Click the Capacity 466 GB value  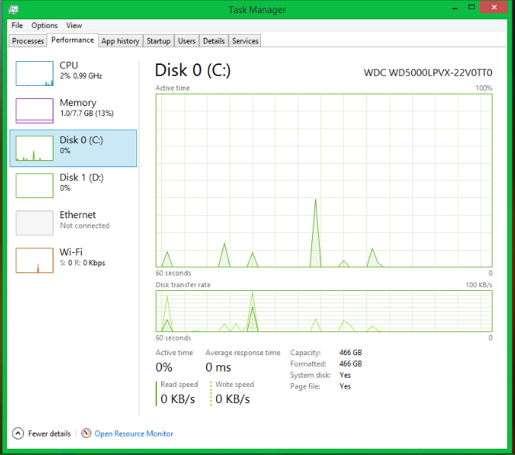351,353
